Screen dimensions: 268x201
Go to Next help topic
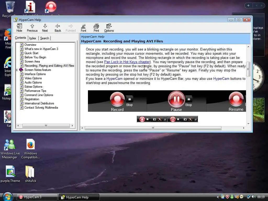(x=45, y=28)
